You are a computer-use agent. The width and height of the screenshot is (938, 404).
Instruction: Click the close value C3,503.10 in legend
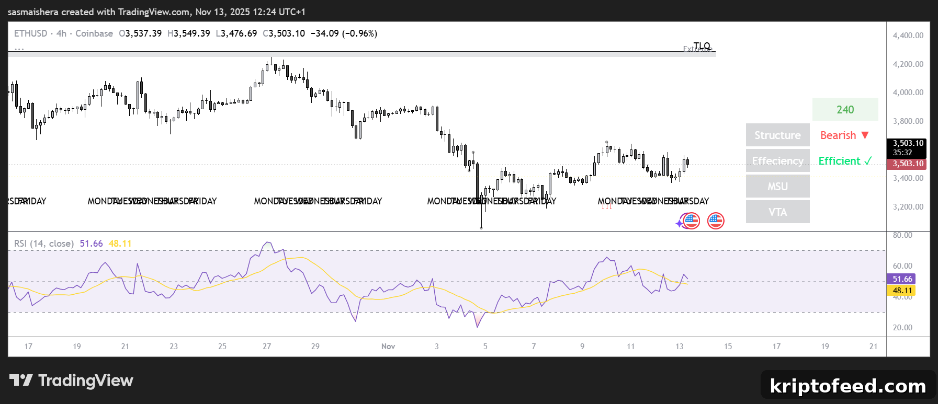click(x=284, y=33)
